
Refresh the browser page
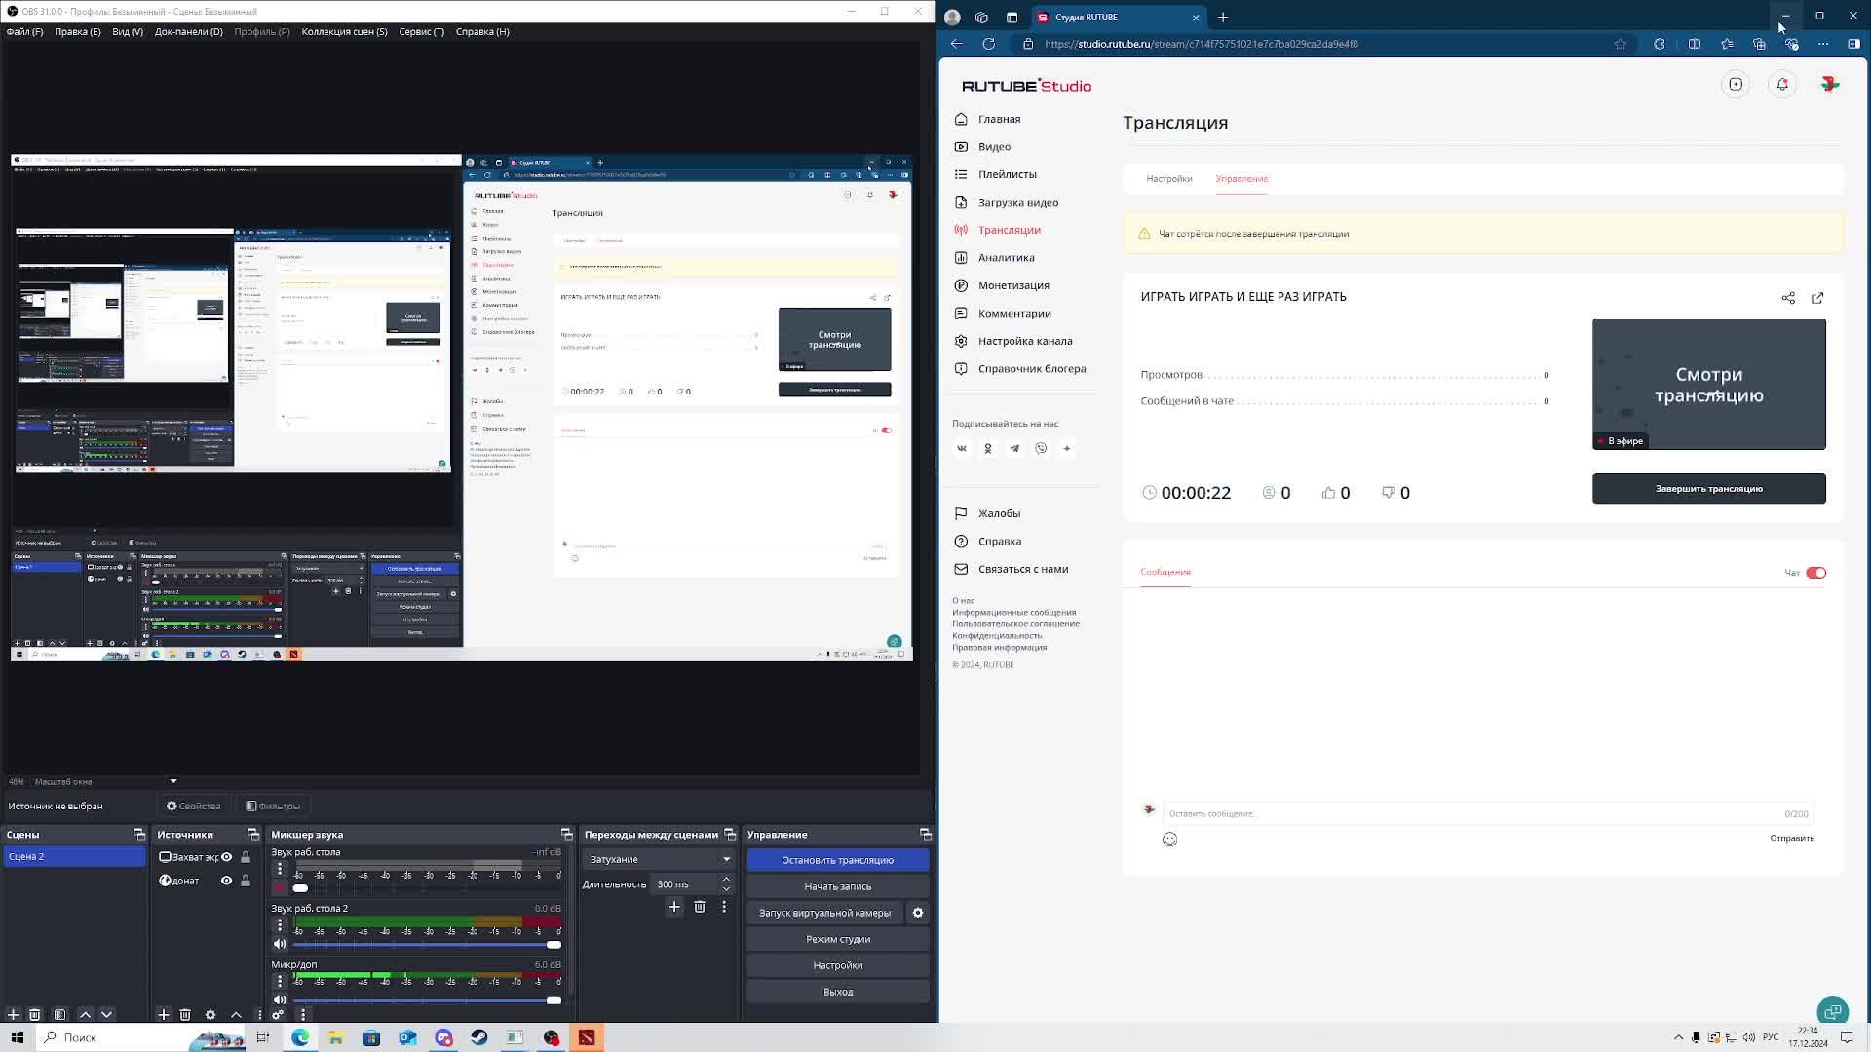tap(988, 44)
